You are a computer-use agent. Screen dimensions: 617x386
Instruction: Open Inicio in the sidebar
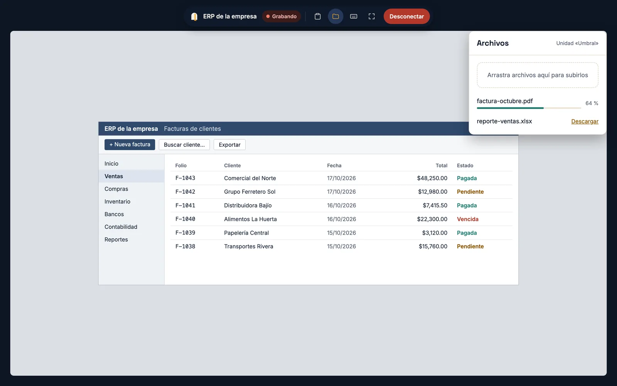click(131, 164)
